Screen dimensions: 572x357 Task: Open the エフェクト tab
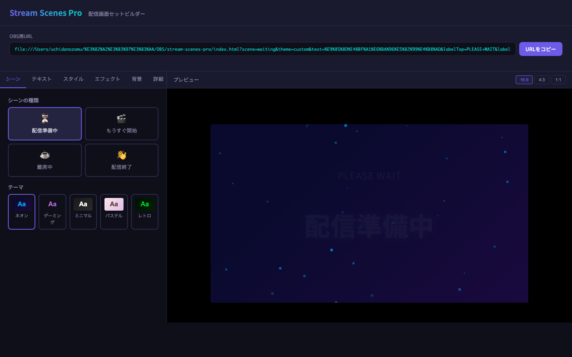107,79
